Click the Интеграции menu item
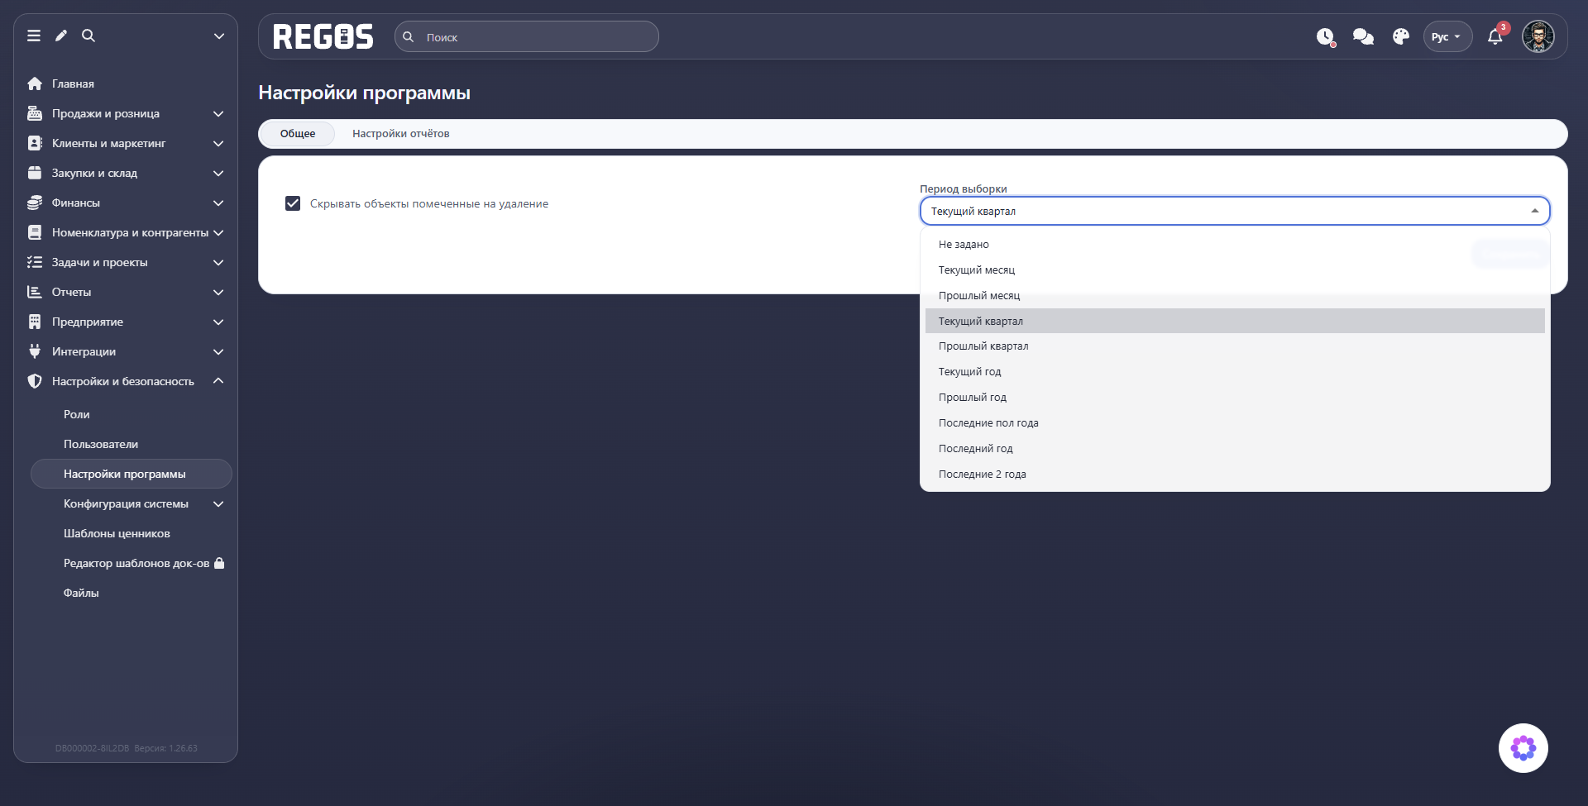Image resolution: width=1588 pixels, height=806 pixels. [126, 351]
